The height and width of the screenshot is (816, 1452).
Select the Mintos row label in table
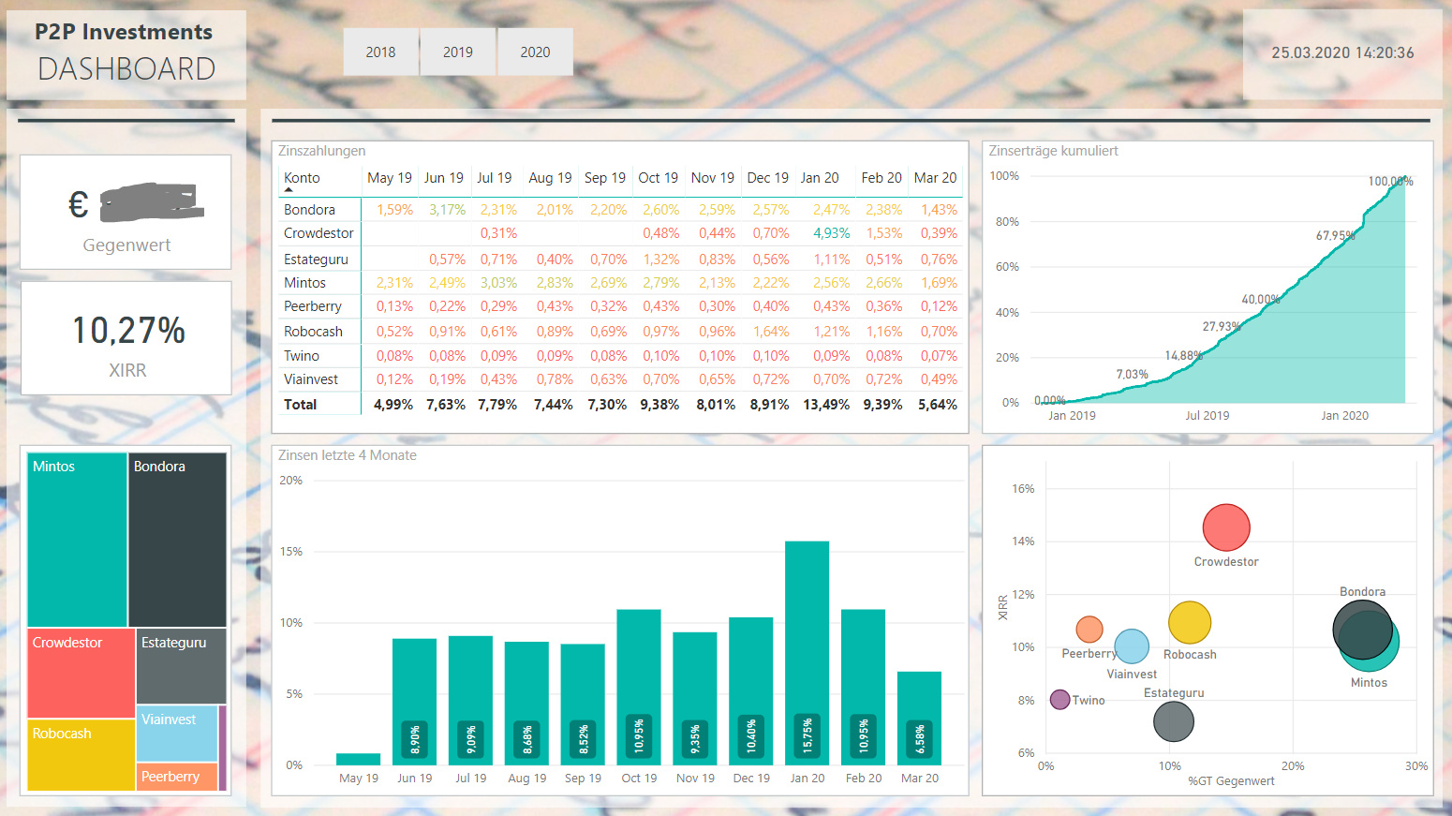tap(304, 283)
